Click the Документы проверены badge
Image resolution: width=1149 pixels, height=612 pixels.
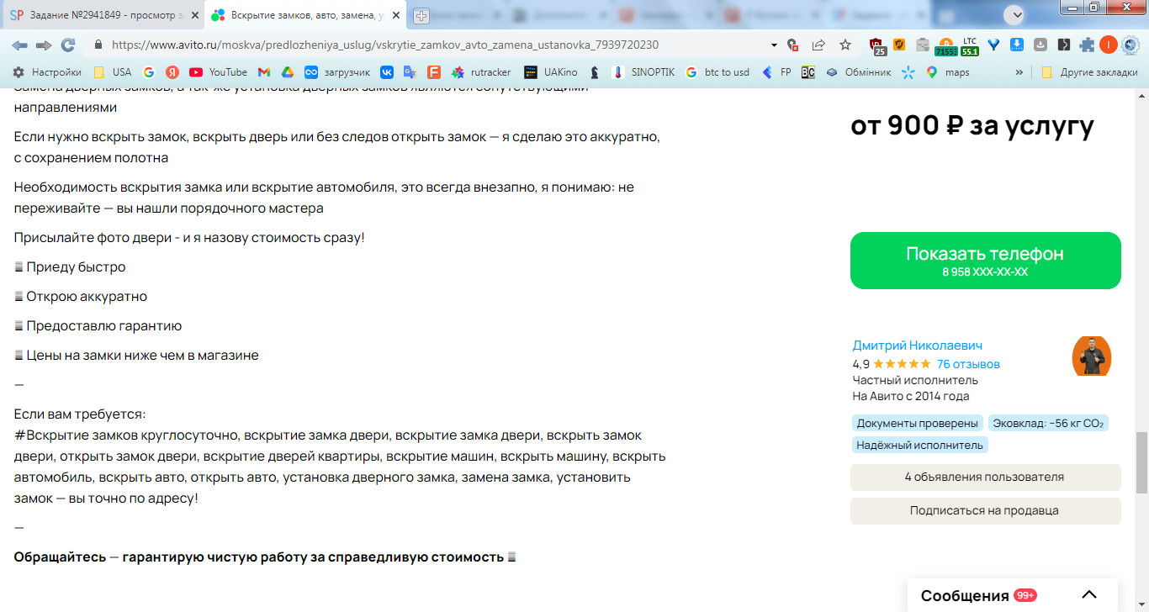[917, 423]
